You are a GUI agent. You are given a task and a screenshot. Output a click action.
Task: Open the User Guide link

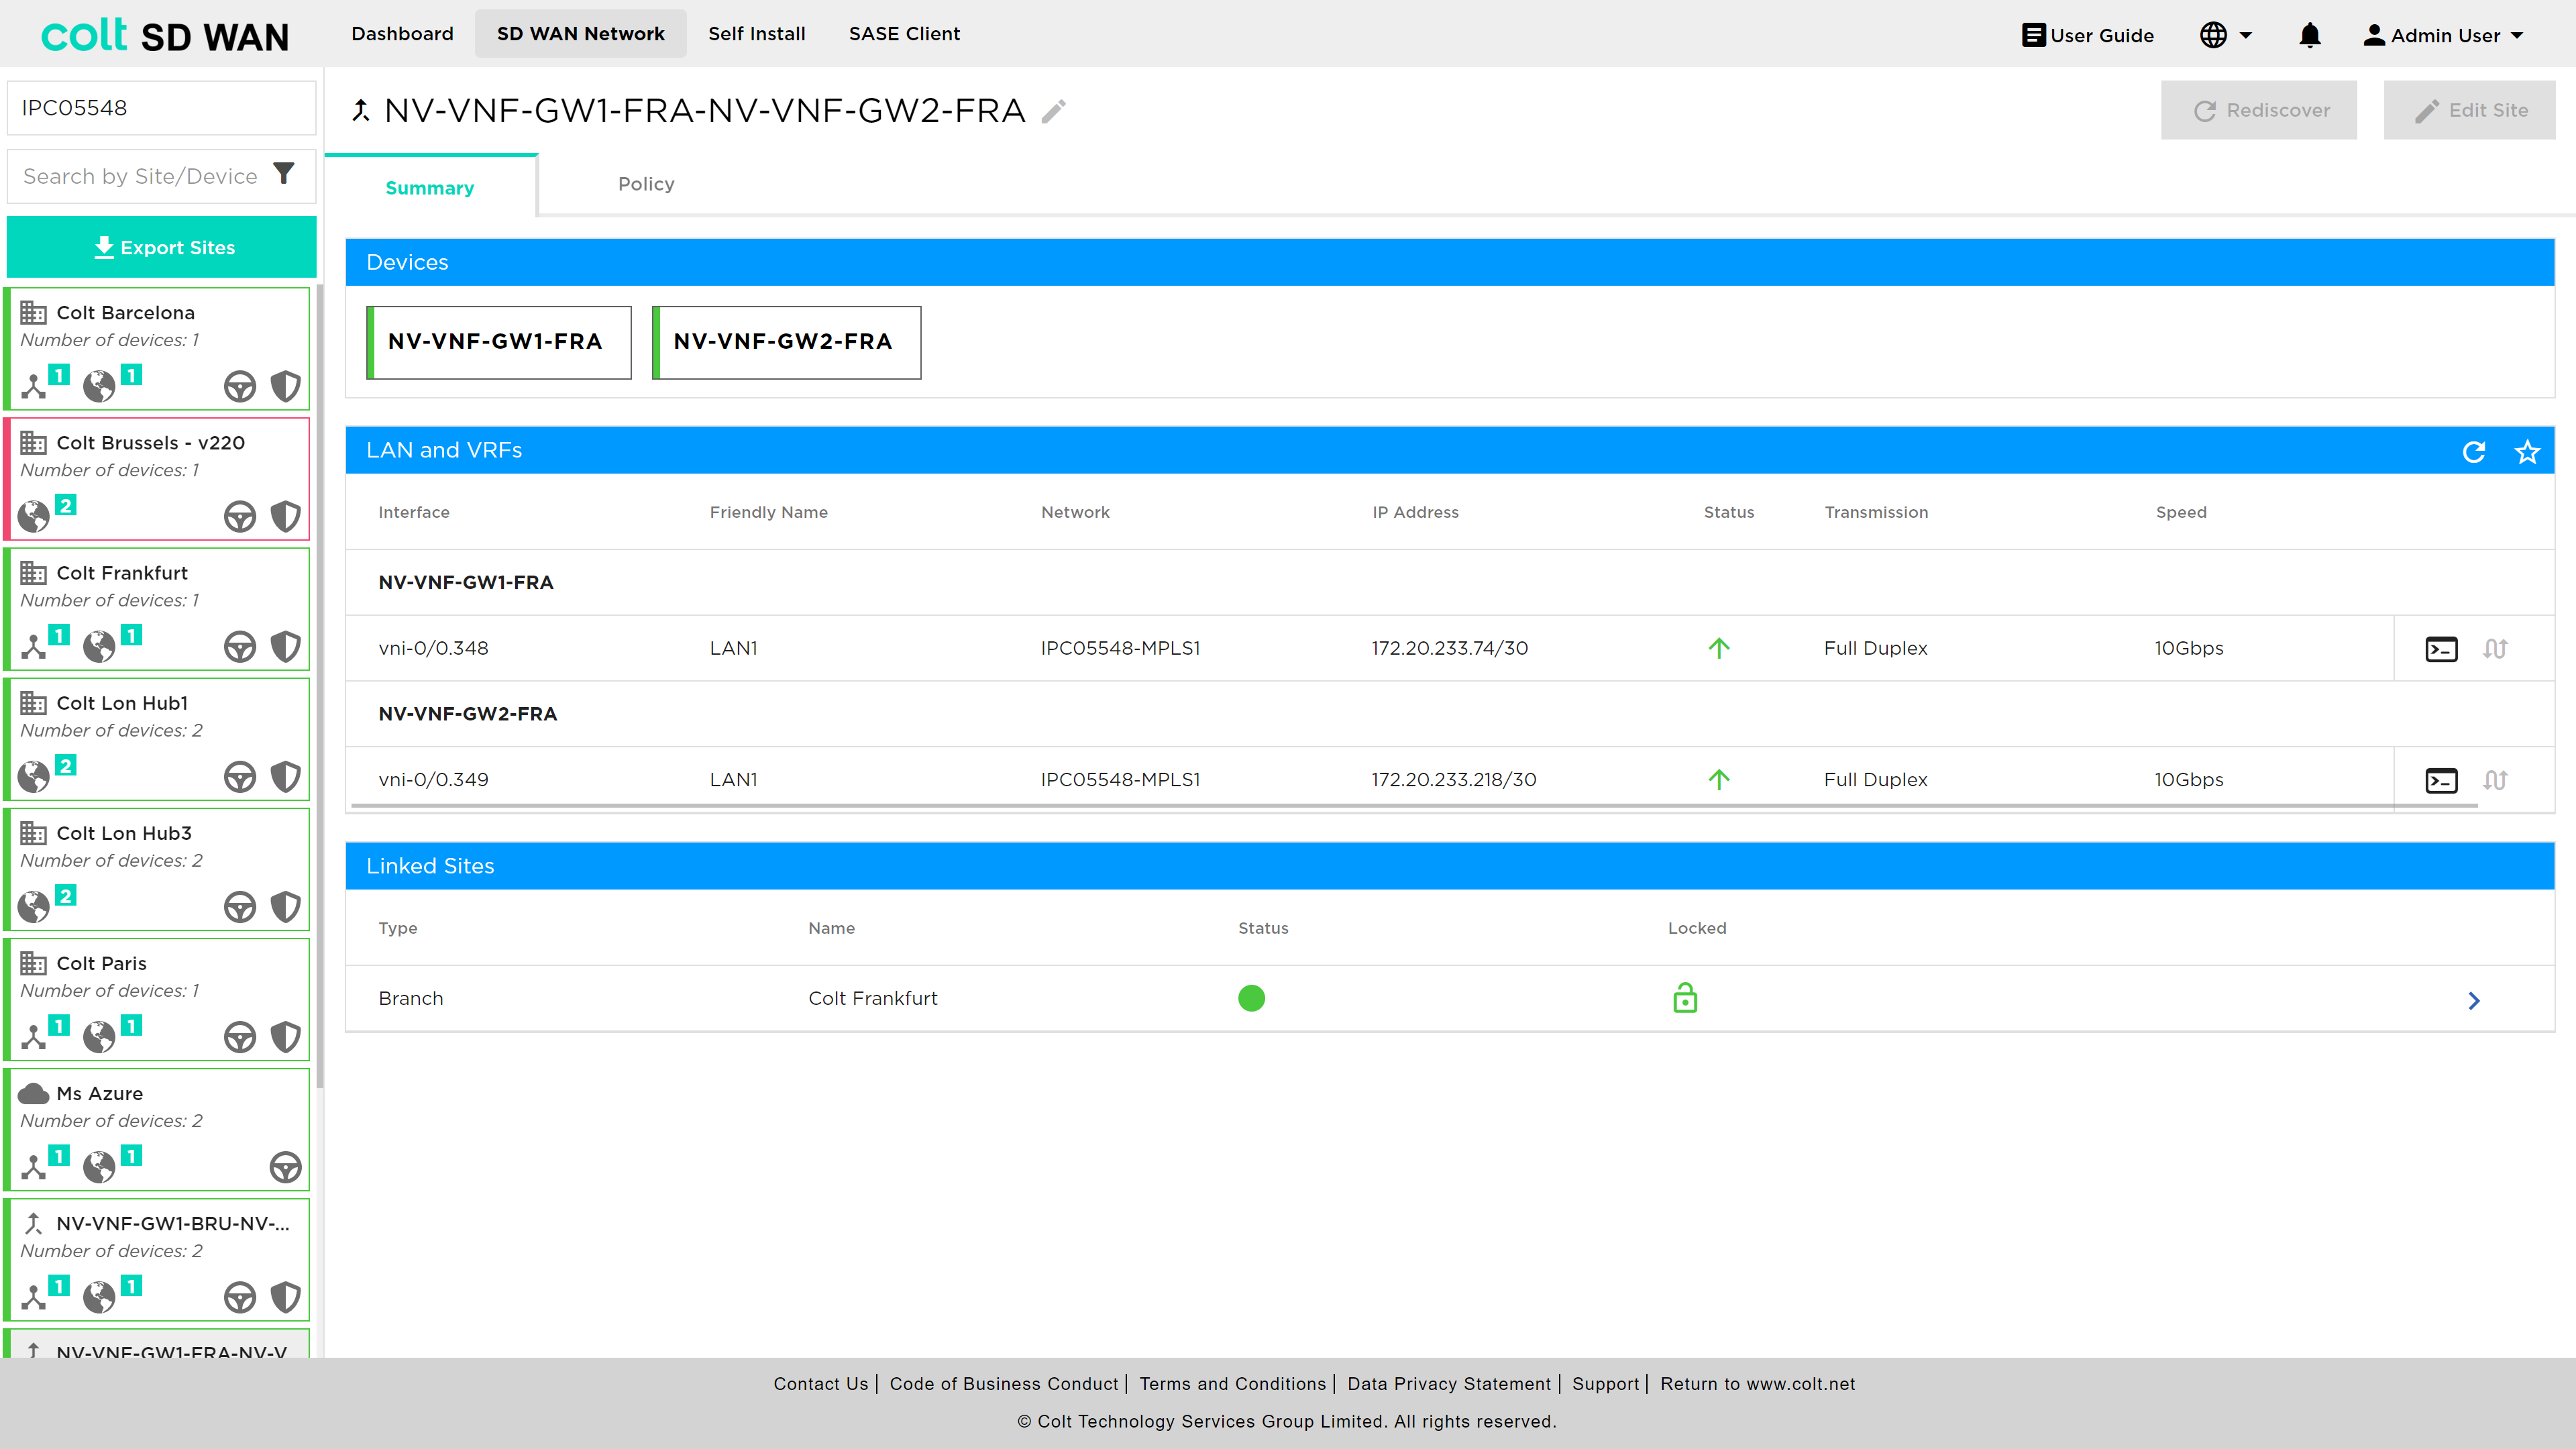2088,36
